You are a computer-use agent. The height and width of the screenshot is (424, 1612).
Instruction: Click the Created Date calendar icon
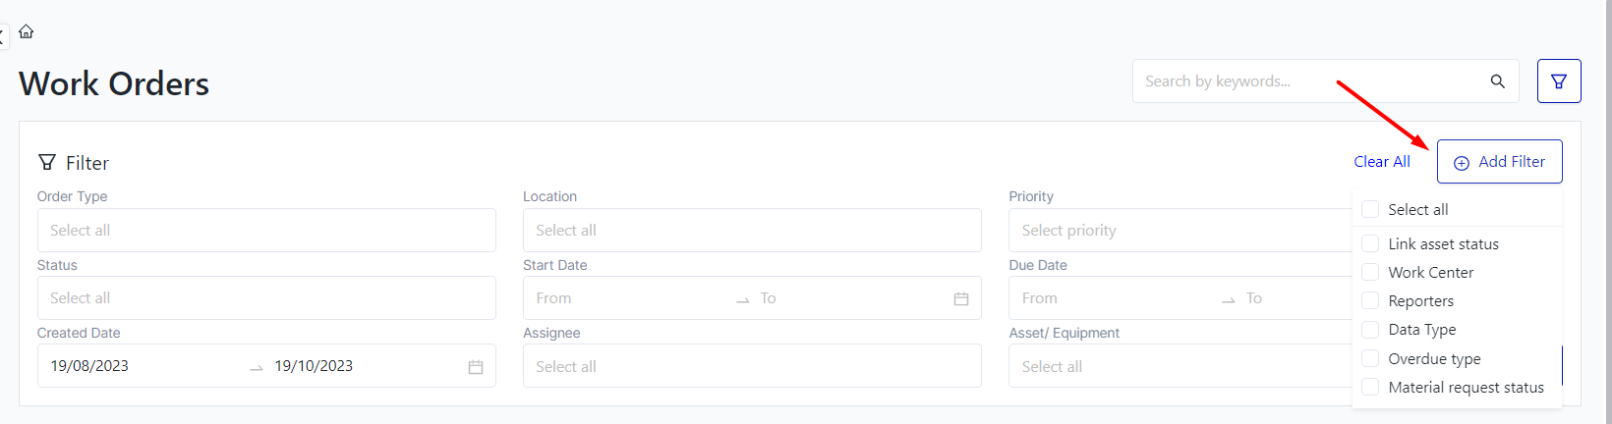tap(476, 367)
